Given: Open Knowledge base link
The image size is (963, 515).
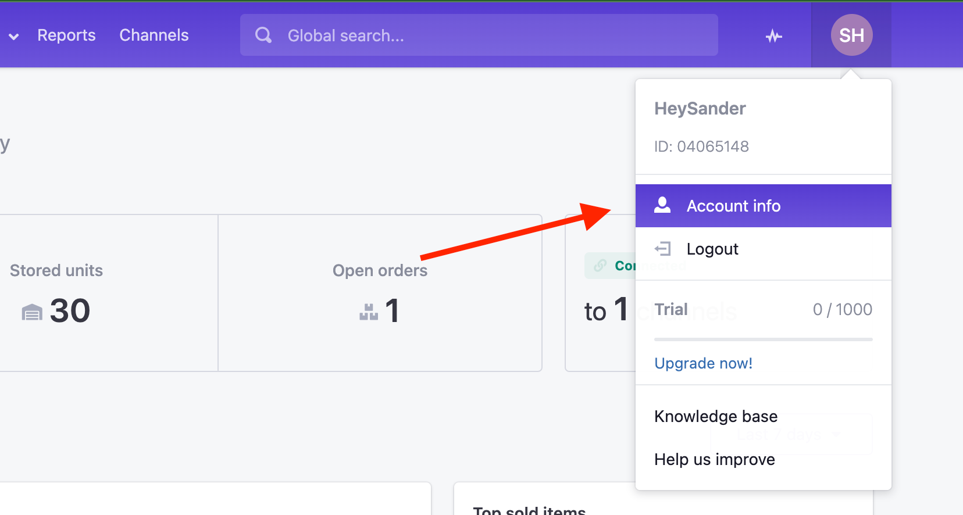Looking at the screenshot, I should [716, 416].
